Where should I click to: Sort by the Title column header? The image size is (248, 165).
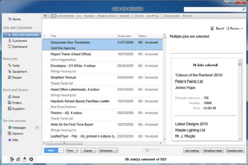coord(83,36)
